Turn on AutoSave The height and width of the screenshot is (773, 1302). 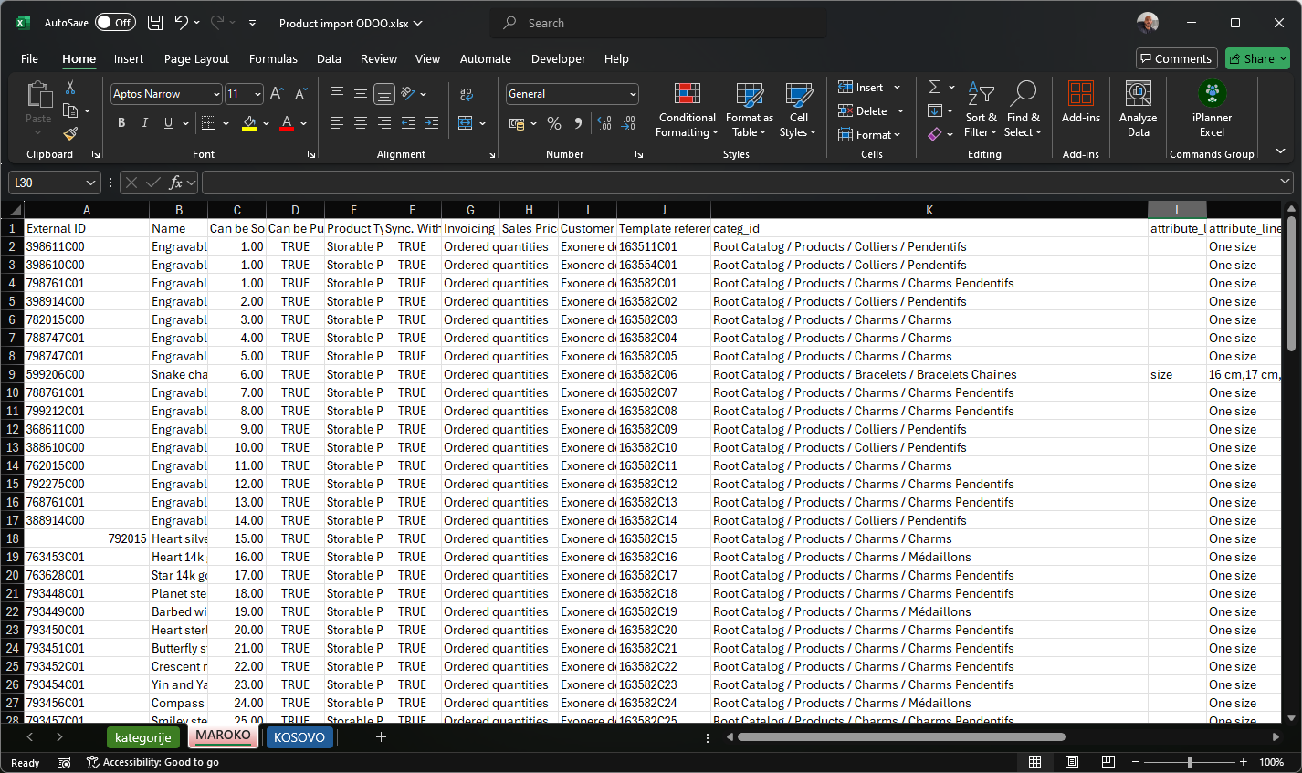pyautogui.click(x=115, y=22)
